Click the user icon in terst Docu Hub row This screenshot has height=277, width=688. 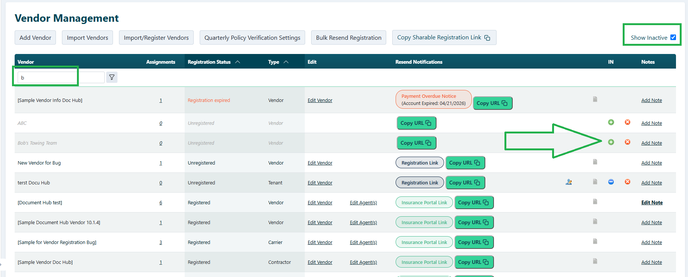[569, 182]
